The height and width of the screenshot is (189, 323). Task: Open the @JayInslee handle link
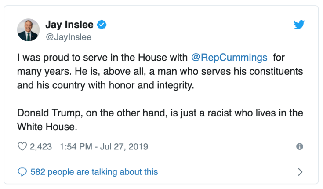(x=69, y=37)
